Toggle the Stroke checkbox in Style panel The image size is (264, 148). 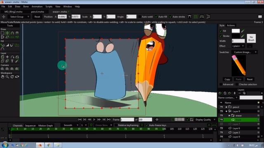pyautogui.click(x=221, y=36)
